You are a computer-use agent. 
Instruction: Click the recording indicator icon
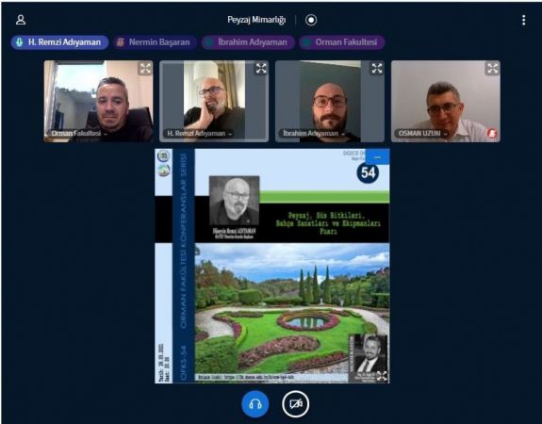tap(311, 20)
